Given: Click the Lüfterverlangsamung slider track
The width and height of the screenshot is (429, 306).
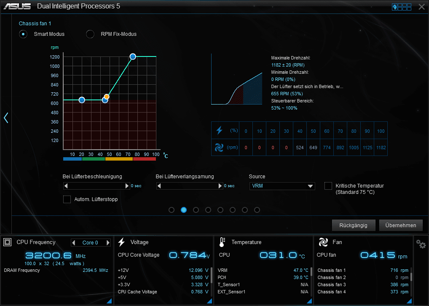Looking at the screenshot, I should point(190,186).
